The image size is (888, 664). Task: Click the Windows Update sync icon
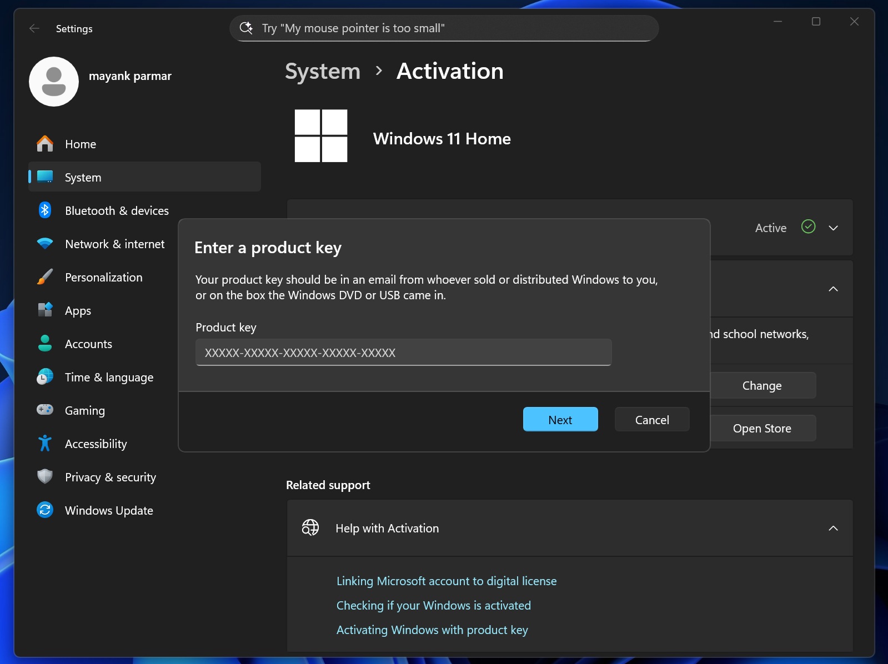pyautogui.click(x=45, y=510)
